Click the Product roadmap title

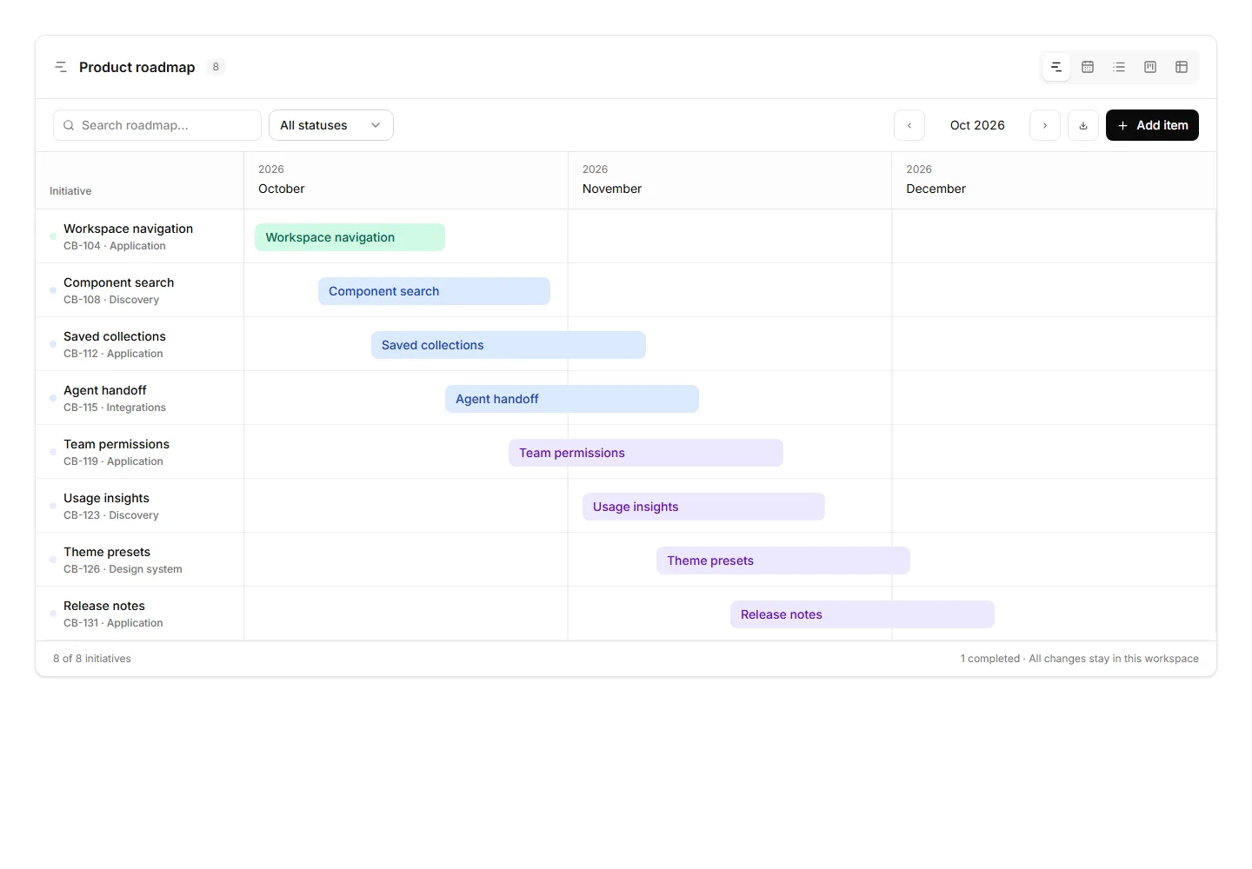point(137,67)
